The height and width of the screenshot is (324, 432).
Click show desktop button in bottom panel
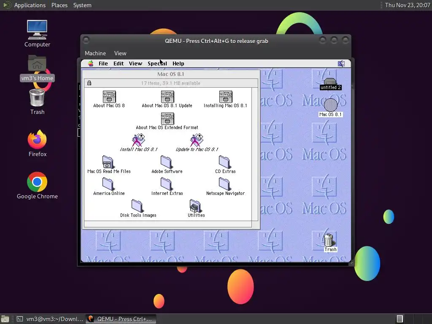click(5, 319)
